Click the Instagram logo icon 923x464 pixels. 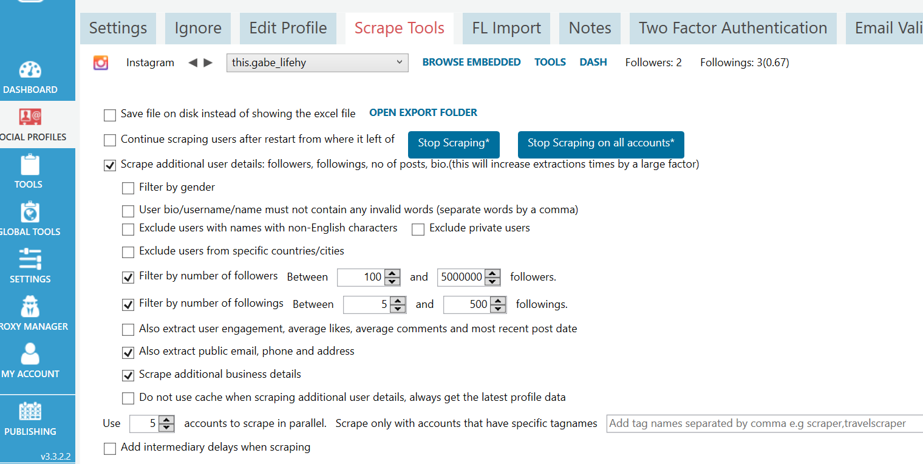[x=101, y=63]
